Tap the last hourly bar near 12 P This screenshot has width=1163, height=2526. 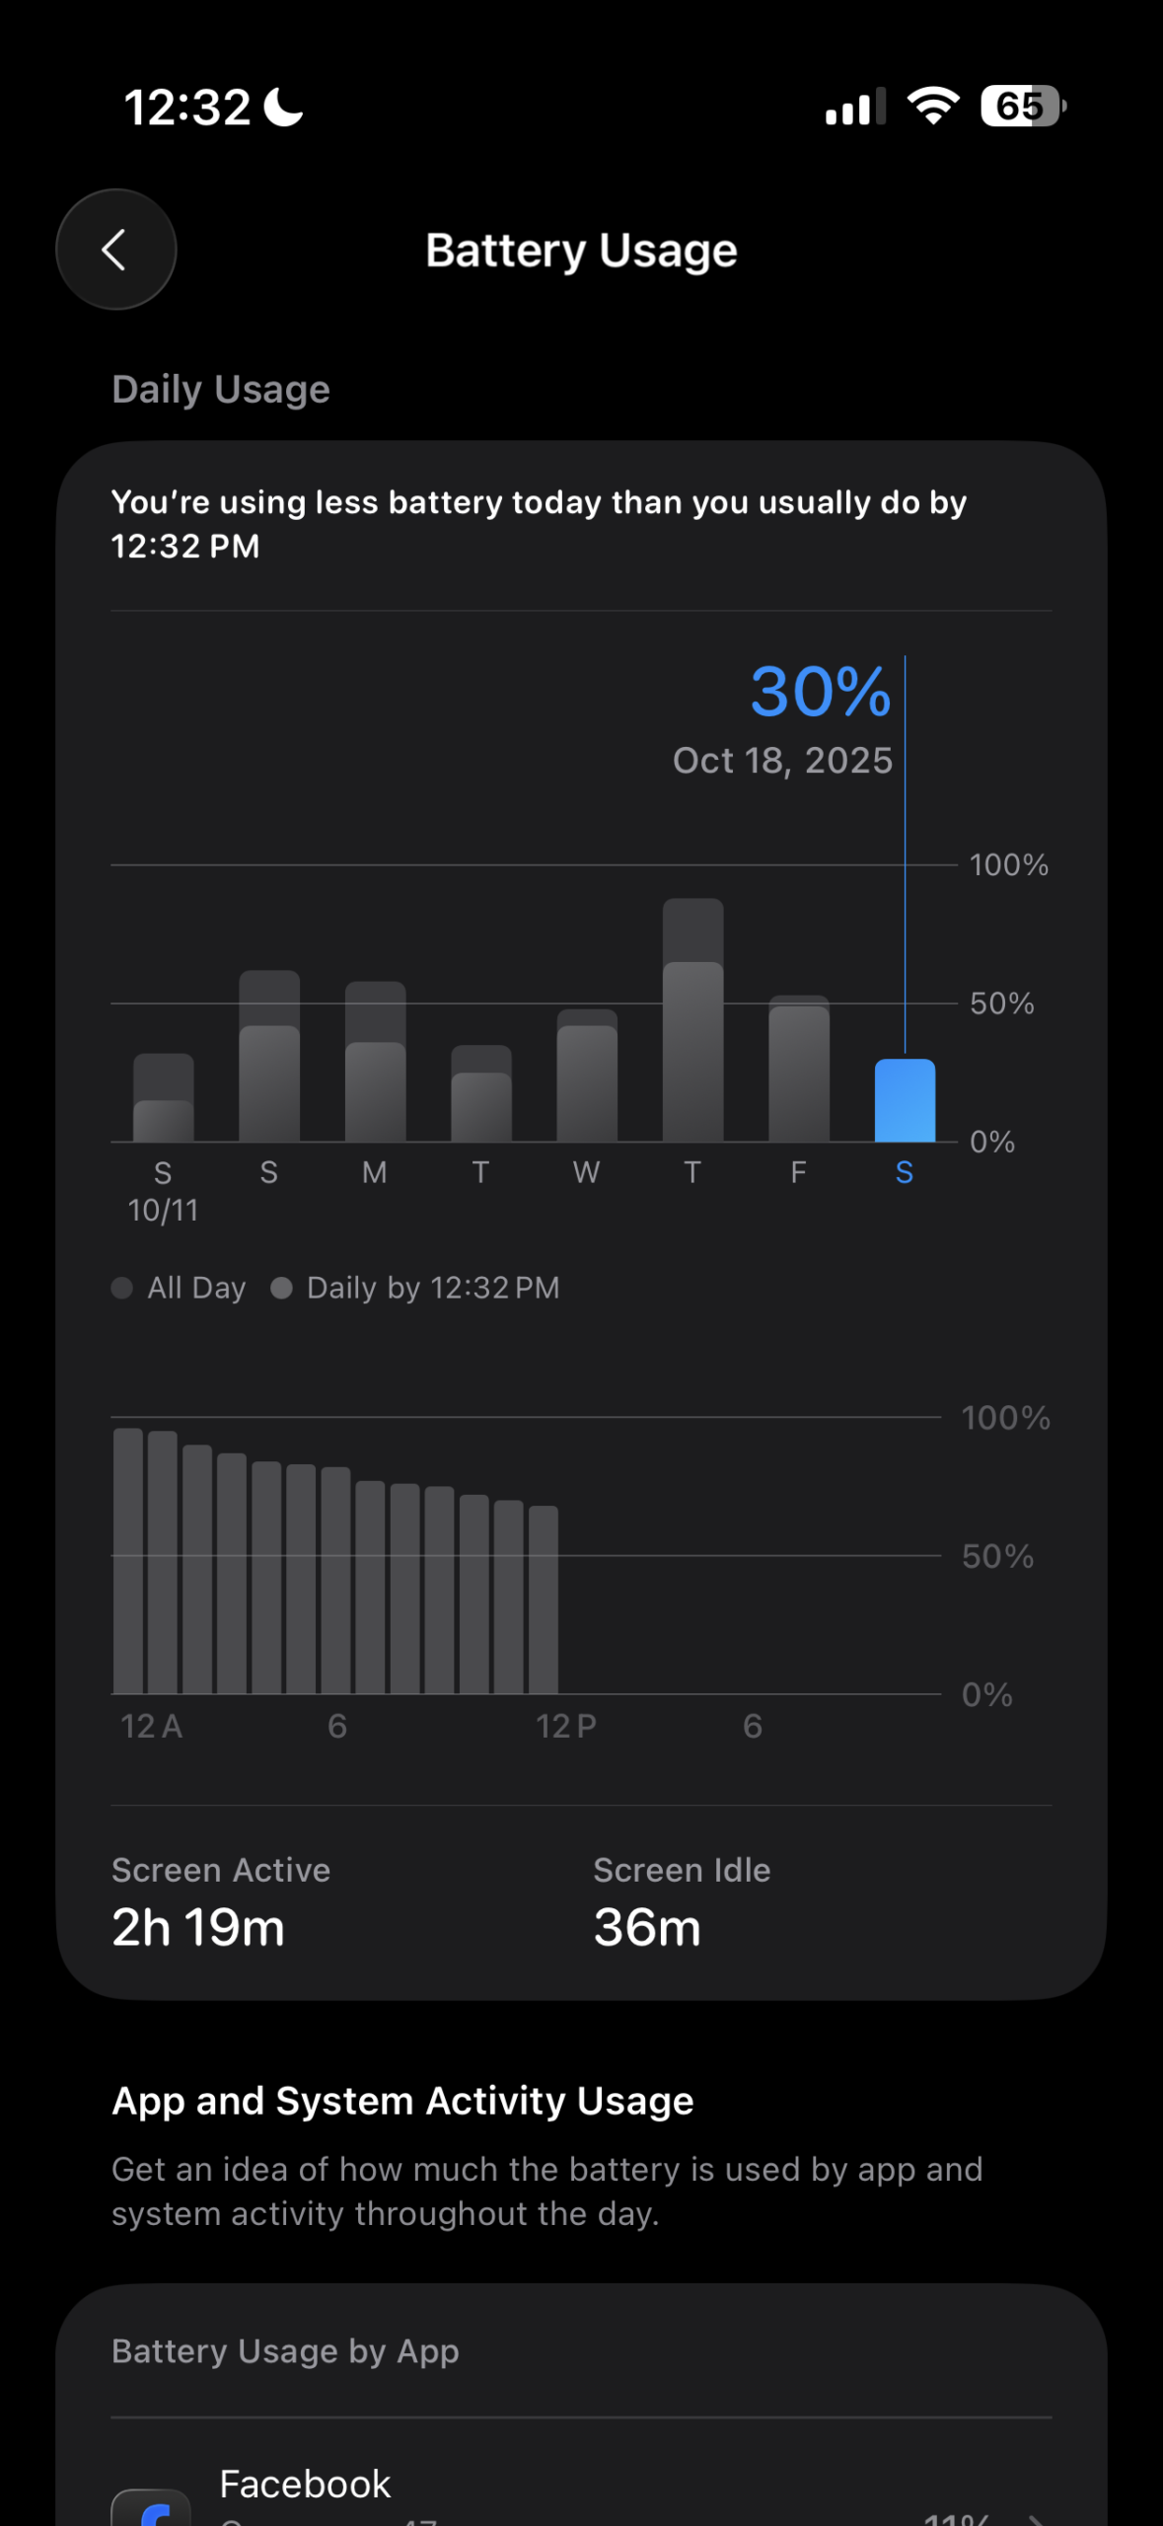click(x=544, y=1600)
